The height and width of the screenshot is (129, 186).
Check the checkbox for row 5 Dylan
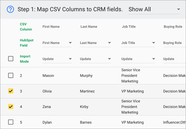coord(11,122)
